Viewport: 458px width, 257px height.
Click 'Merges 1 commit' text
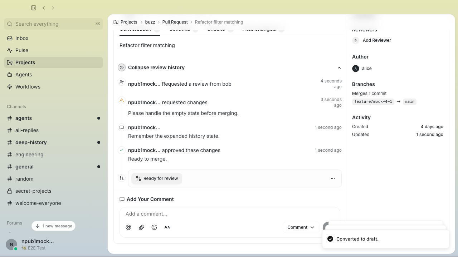pyautogui.click(x=369, y=94)
